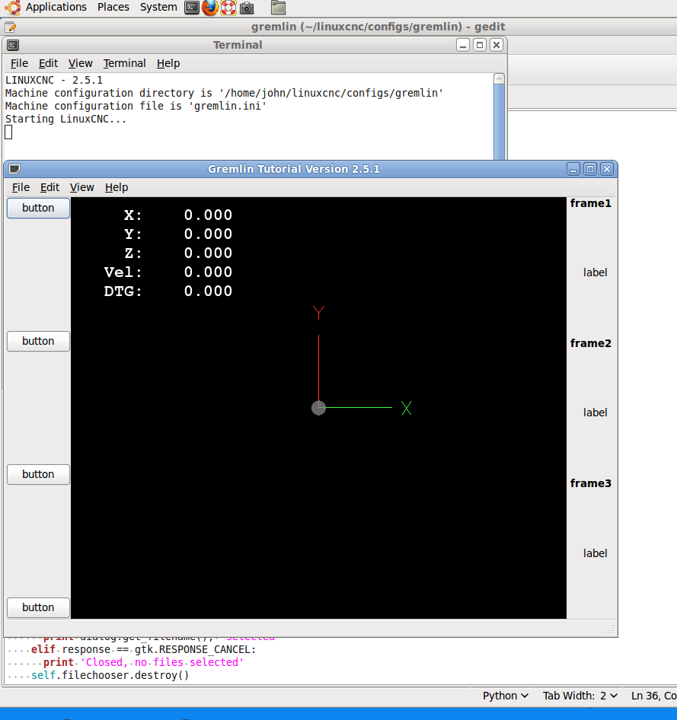Launch the terminal icon in top panel
Screen dimensions: 677x720
tap(192, 8)
